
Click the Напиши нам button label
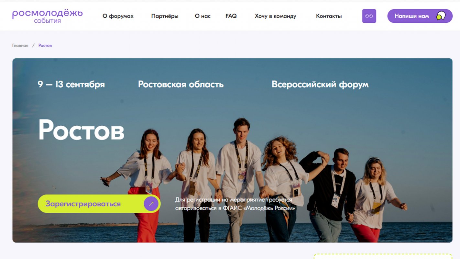(411, 16)
